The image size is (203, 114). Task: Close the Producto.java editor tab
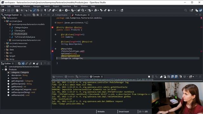coord(89,15)
